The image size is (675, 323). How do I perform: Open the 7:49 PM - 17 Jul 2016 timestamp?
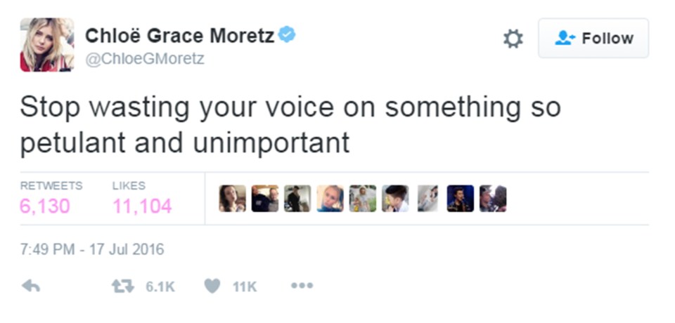coord(92,249)
